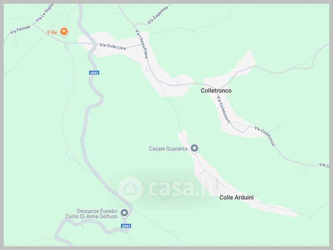Open Onoranze Funebri Carisi Di Anna Gelfuso label
This screenshot has height=250, width=333.
coord(91,214)
